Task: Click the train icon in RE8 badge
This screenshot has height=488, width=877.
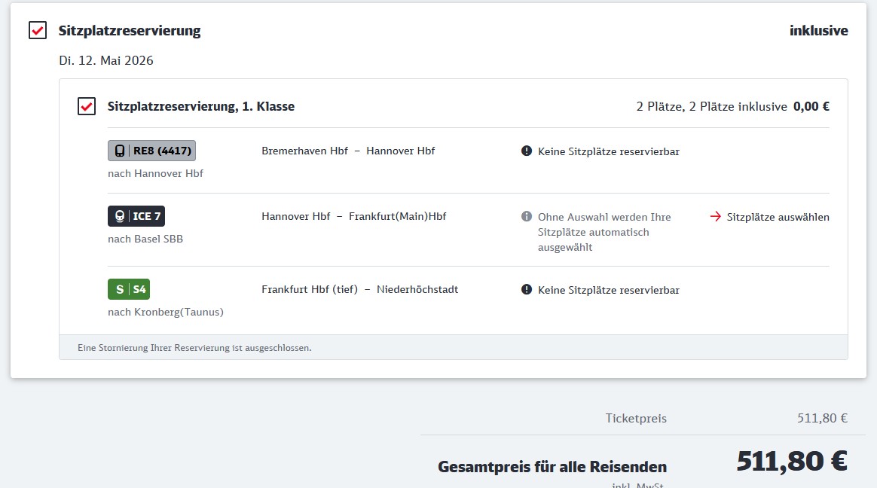Action: pos(120,151)
